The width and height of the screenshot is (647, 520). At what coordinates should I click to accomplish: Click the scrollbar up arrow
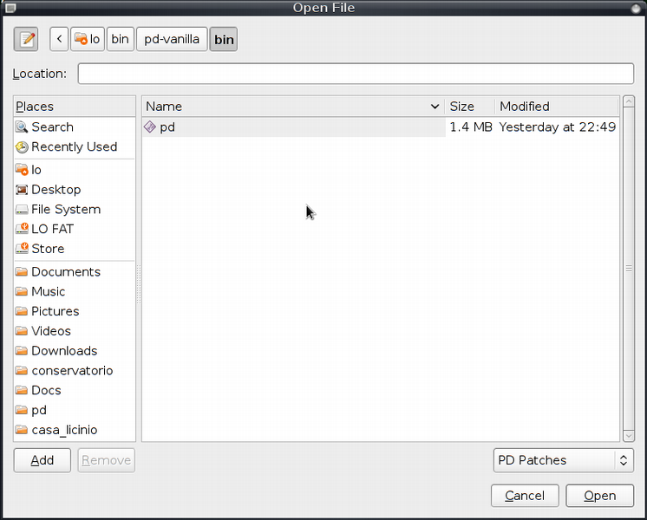tap(629, 102)
